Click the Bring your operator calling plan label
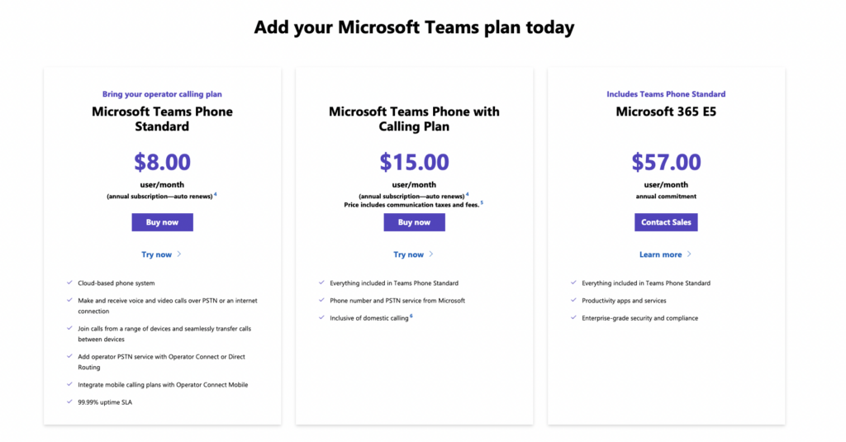 click(162, 94)
